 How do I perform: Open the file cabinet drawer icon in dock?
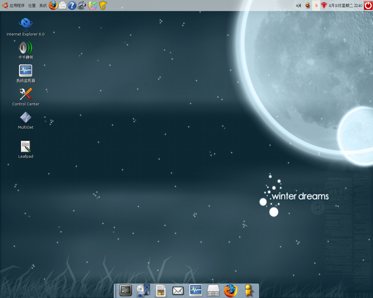tap(213, 290)
